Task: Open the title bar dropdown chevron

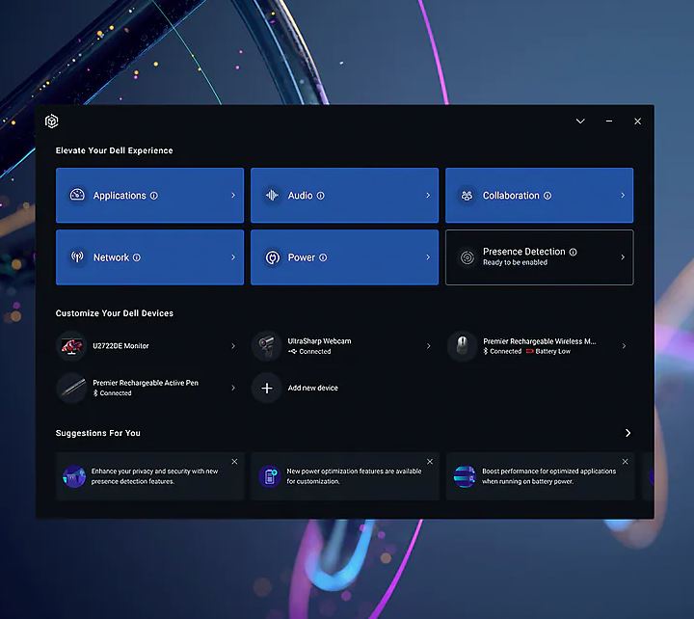Action: pyautogui.click(x=580, y=121)
